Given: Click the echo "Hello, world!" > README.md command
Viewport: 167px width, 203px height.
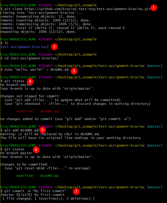Looking at the screenshot, I should click(36, 70).
